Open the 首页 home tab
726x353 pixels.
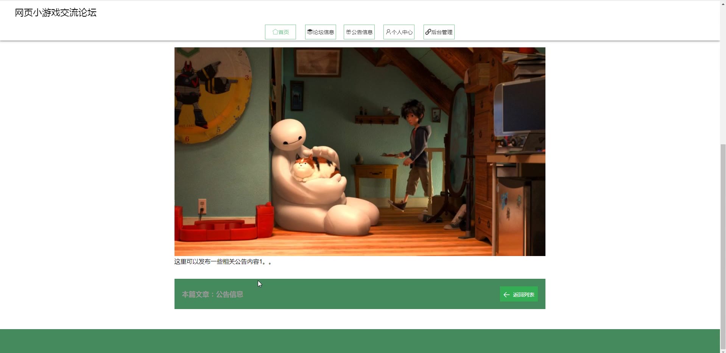tap(280, 32)
